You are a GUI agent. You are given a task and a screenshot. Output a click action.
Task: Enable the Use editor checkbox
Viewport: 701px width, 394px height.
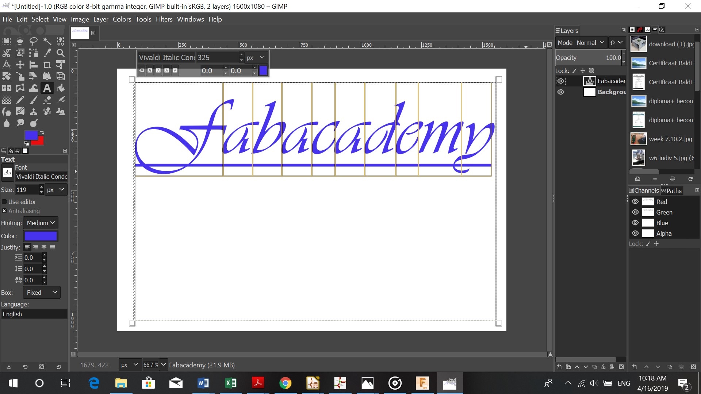(4, 202)
